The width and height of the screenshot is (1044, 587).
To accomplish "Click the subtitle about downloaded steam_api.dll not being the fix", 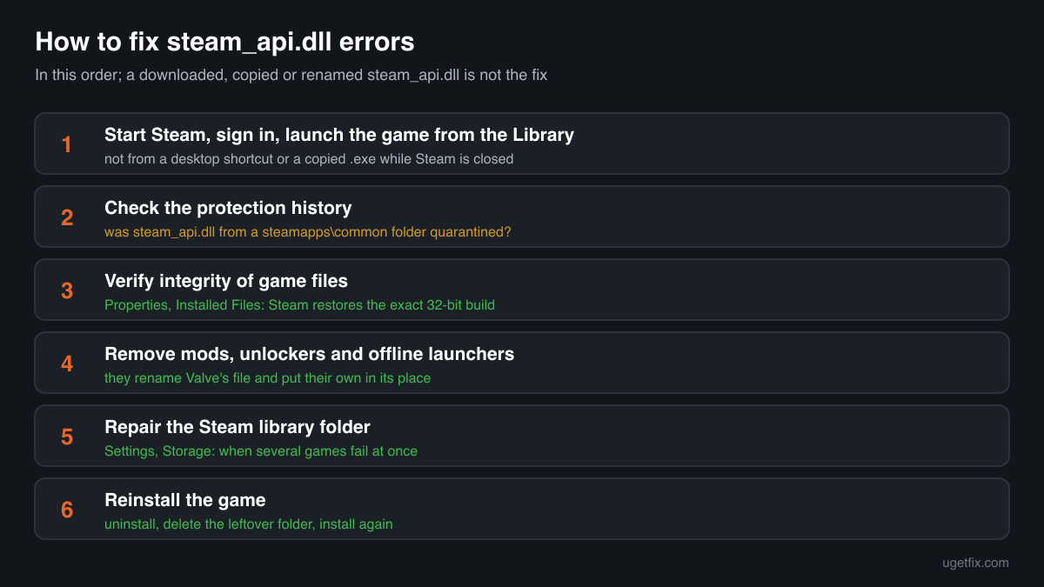I will [291, 75].
